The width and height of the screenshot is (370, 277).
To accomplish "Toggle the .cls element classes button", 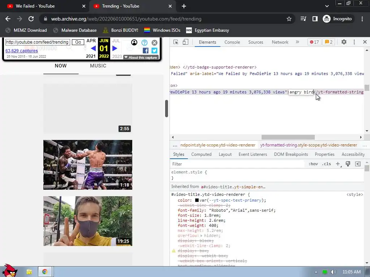I will click(326, 164).
